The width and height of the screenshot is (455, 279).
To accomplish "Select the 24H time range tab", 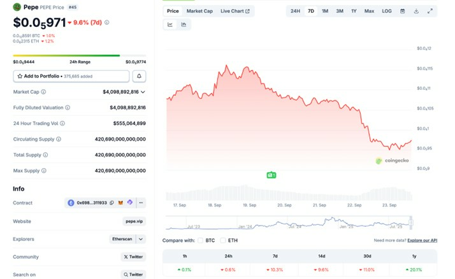I will 295,11.
